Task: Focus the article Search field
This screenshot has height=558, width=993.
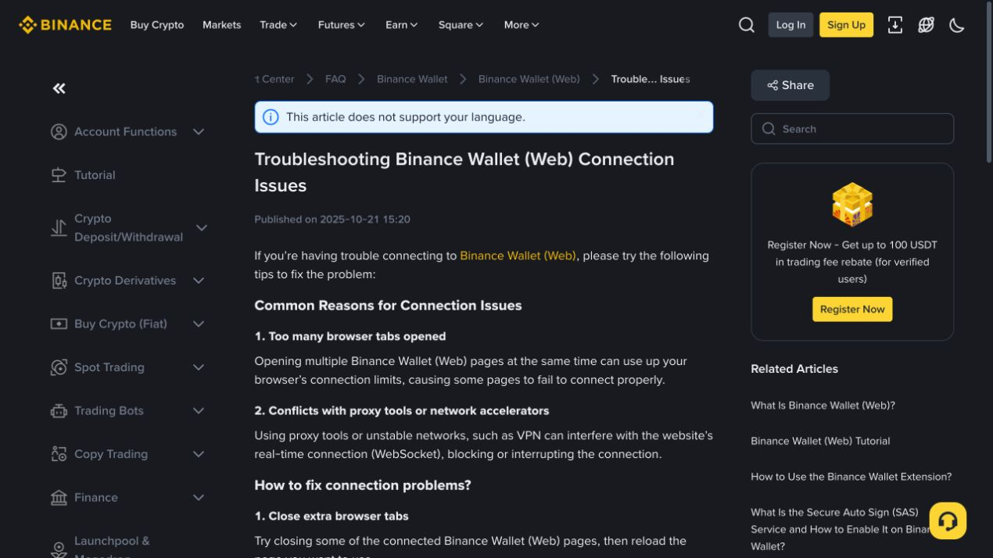Action: (x=852, y=129)
